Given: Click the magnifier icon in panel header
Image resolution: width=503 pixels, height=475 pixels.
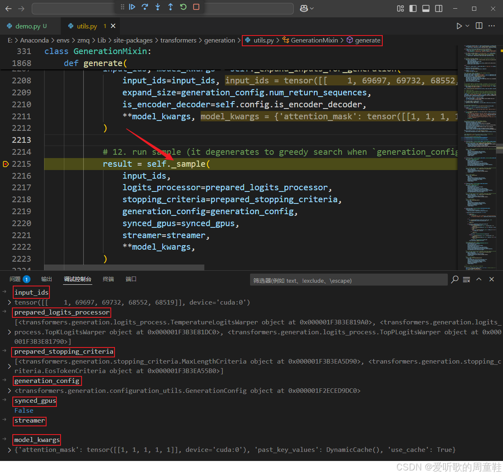Looking at the screenshot, I should pyautogui.click(x=455, y=279).
